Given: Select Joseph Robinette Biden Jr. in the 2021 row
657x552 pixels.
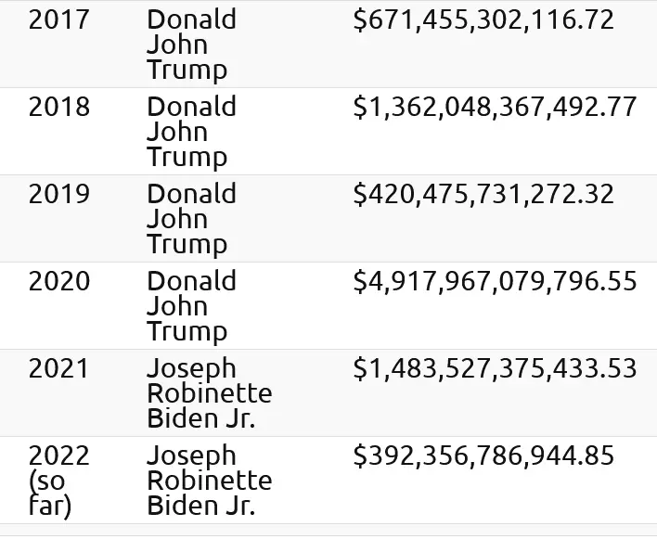Looking at the screenshot, I should [209, 393].
